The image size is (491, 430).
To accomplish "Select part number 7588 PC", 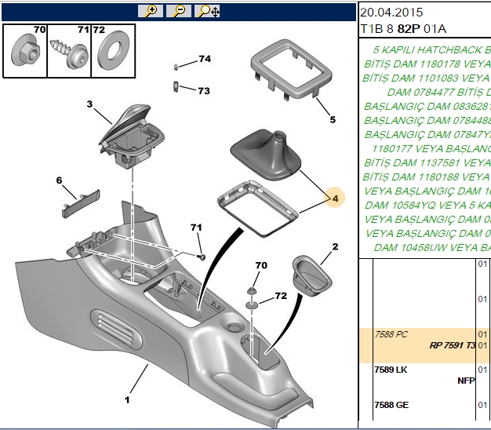I will point(391,334).
